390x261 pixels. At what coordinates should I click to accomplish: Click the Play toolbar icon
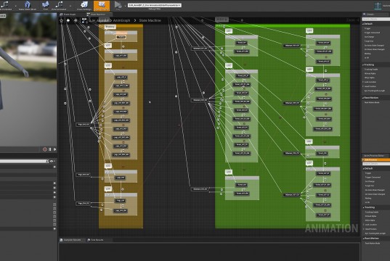point(118,6)
